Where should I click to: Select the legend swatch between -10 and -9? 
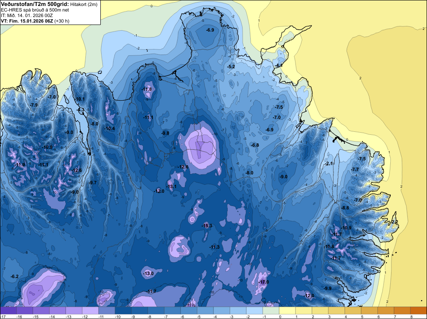click(x=123, y=310)
